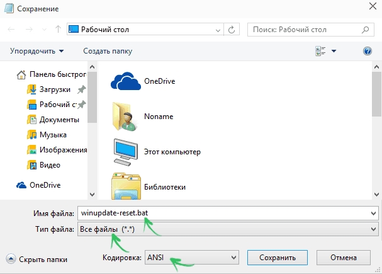The height and width of the screenshot is (274, 382).
Task: Select Загрузки in the navigation pane
Action: [54, 89]
